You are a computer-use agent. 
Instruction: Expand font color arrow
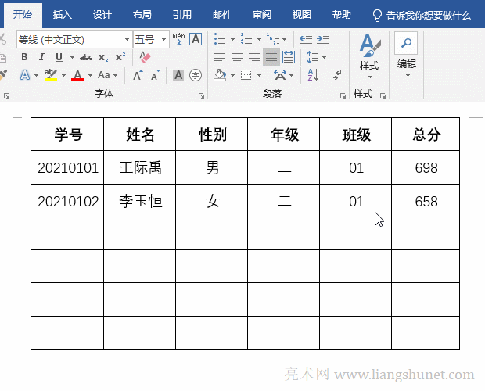pos(90,75)
